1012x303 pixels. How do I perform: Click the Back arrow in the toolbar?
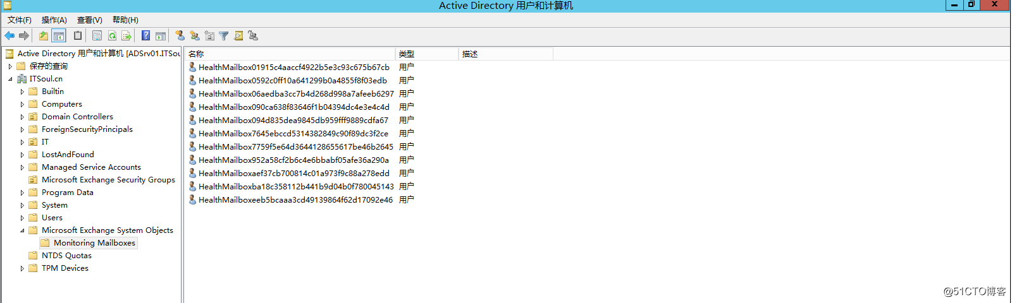[9, 36]
